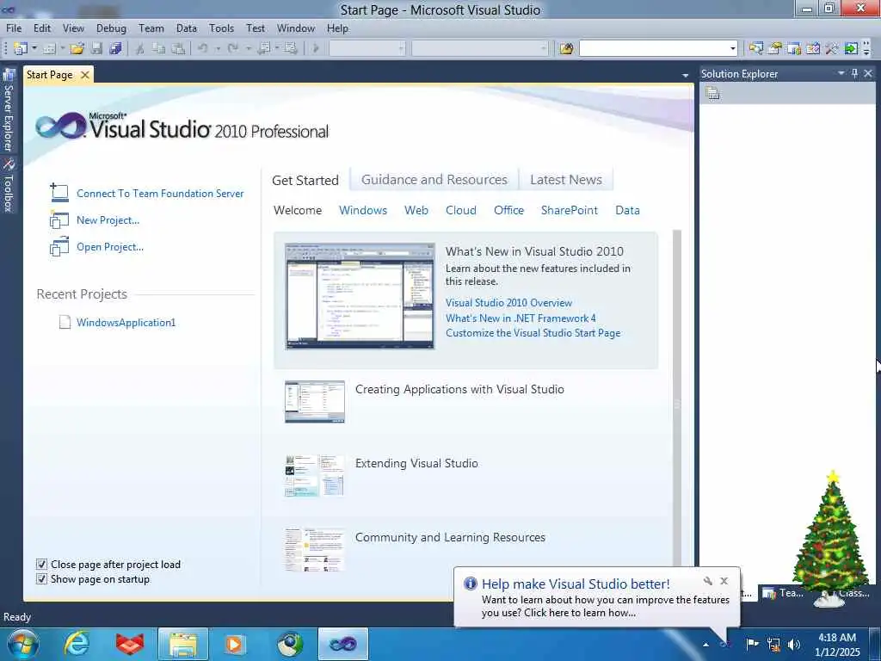Click What's New in .NET Framework 4 link
The width and height of the screenshot is (881, 661).
[x=521, y=318]
